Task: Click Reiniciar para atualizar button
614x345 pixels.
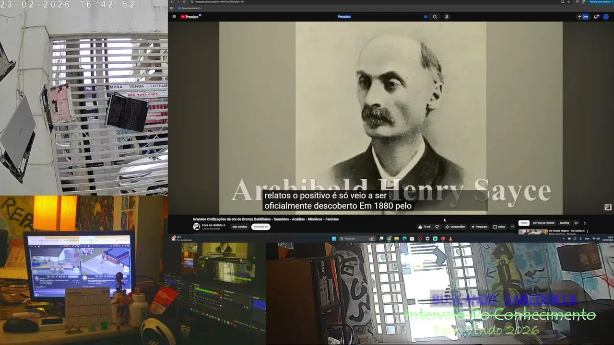Action: [x=600, y=2]
